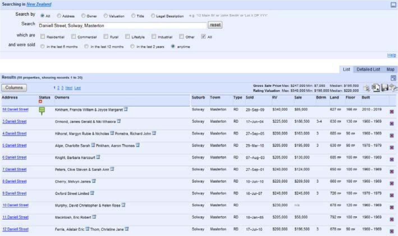
Task: Open the owner icon beside Ormond, James Gerald
Action: 119,121
